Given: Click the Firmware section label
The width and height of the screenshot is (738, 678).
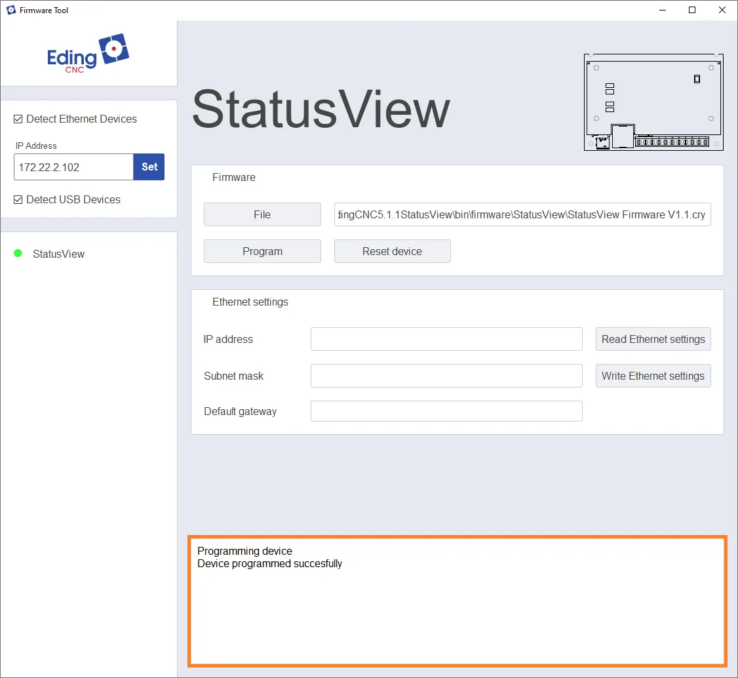Looking at the screenshot, I should pyautogui.click(x=234, y=178).
